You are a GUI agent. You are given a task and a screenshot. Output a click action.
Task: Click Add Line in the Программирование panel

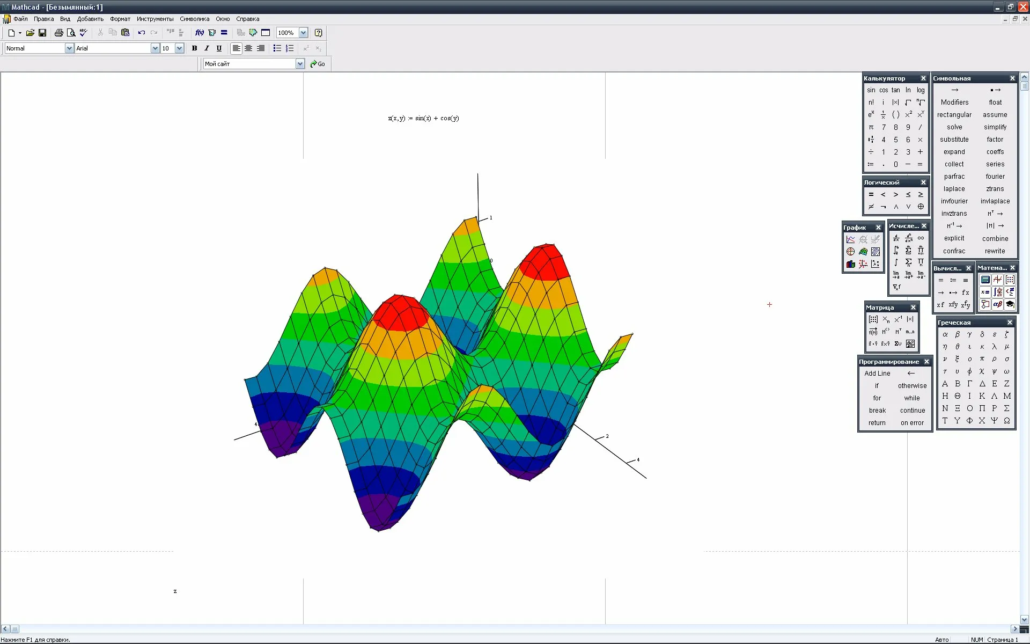coord(877,374)
